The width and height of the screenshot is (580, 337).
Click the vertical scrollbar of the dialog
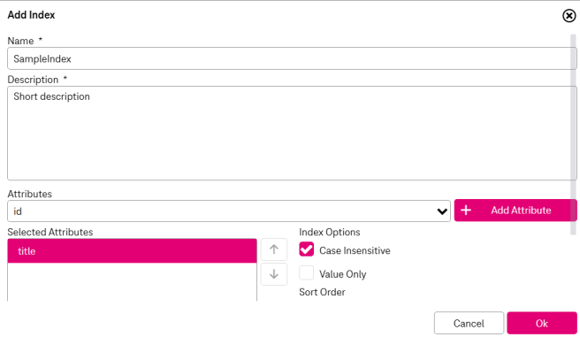pyautogui.click(x=573, y=134)
